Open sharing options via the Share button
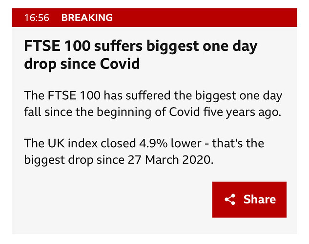This screenshot has width=309, height=244. 249,200
